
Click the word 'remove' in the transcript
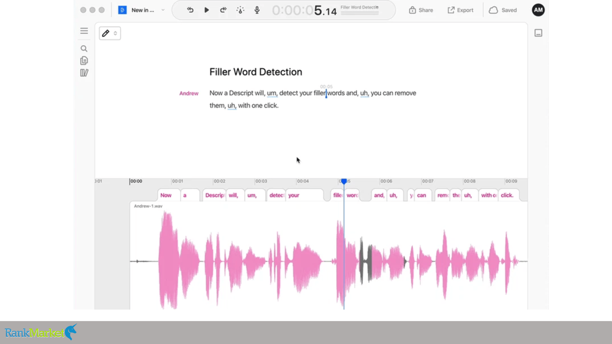[x=405, y=93]
